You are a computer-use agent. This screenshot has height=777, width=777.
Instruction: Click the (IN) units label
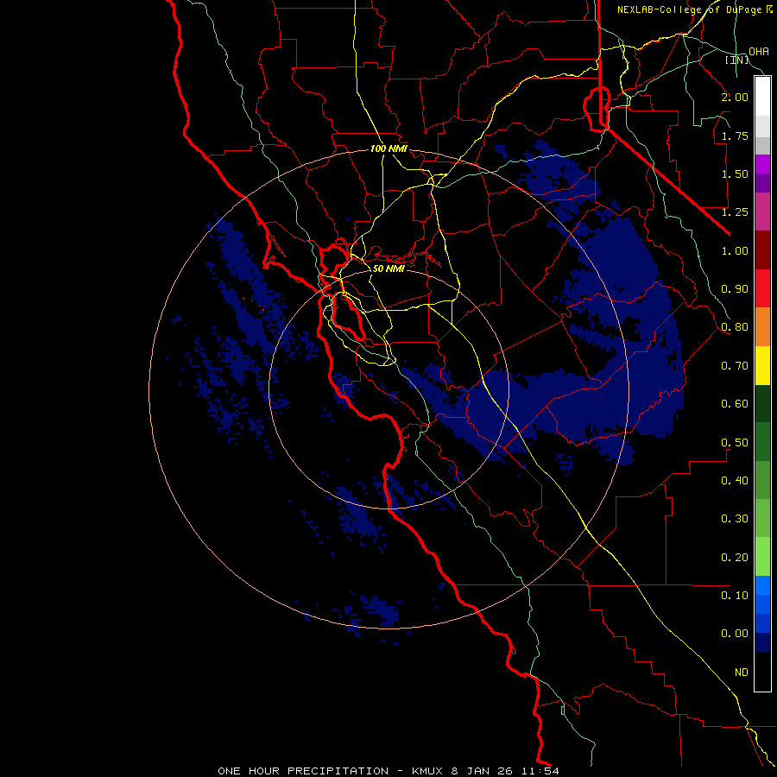[x=737, y=60]
